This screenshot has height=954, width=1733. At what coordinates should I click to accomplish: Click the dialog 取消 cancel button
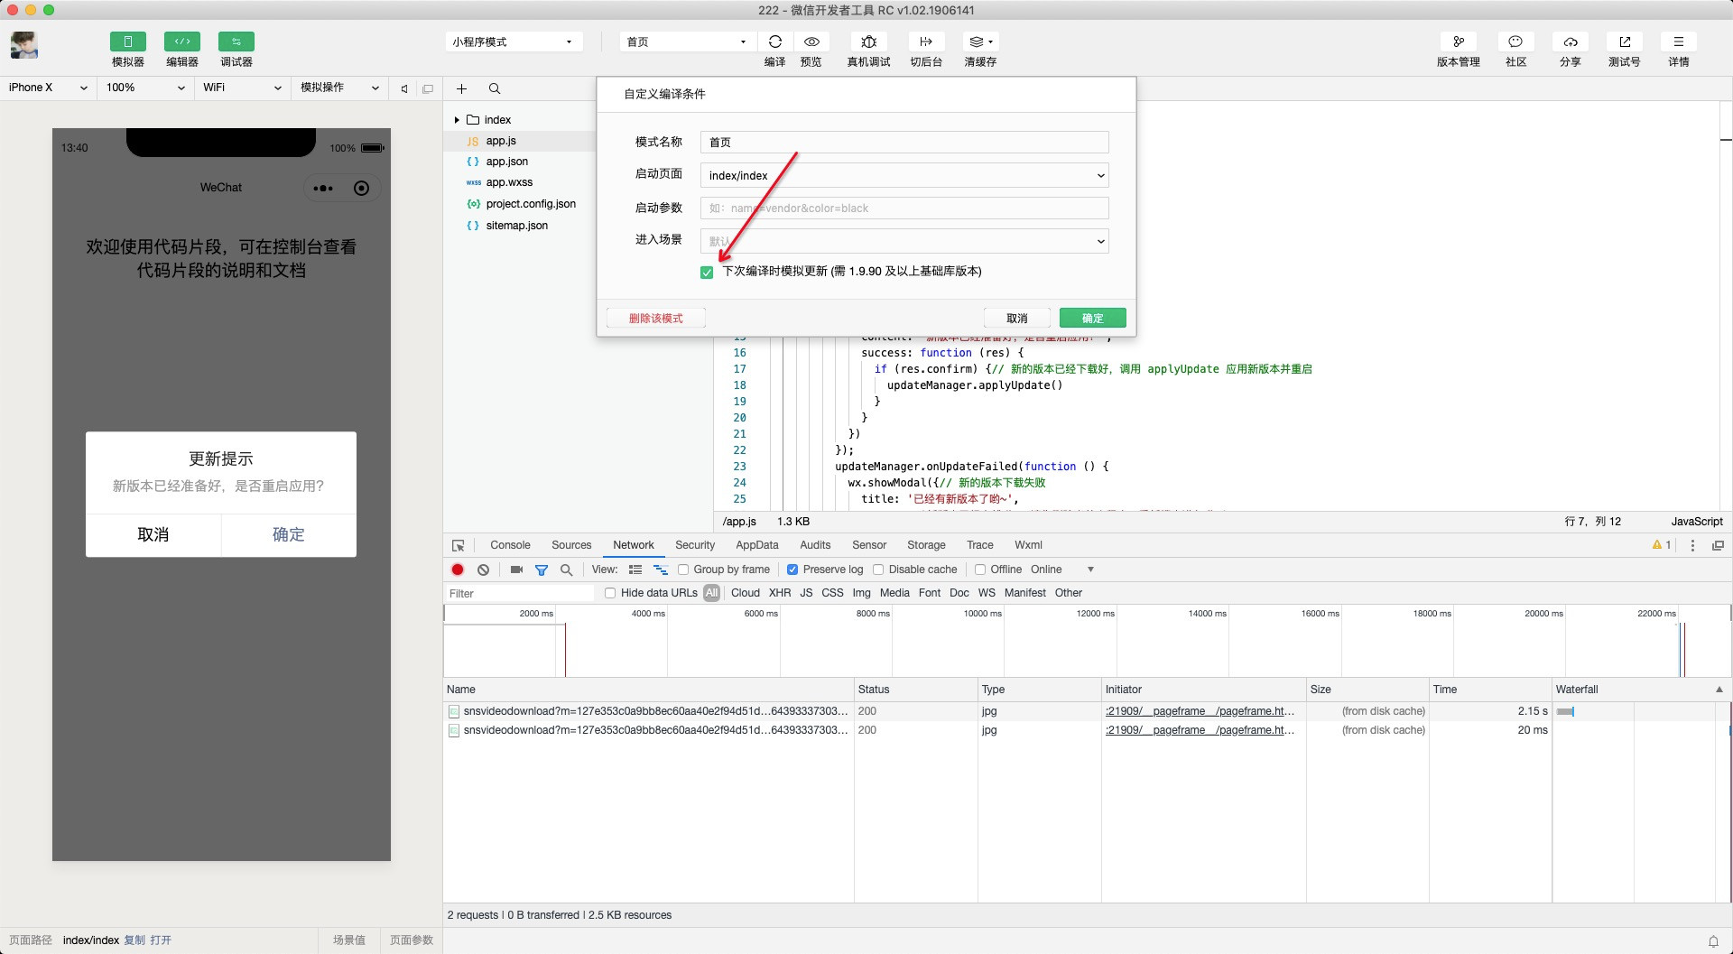click(x=1017, y=318)
